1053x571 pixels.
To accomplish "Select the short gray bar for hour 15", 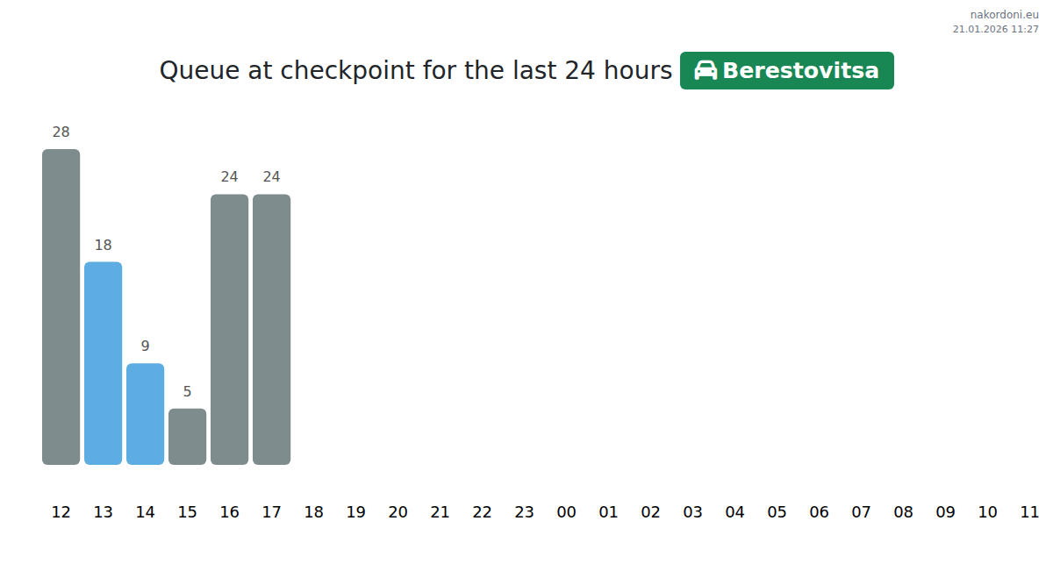I will [187, 437].
